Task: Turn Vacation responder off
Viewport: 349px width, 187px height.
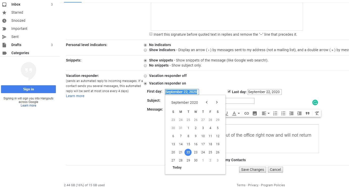Action: 145,76
